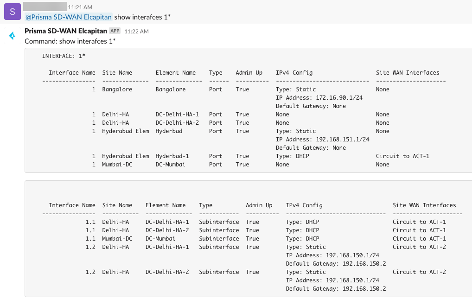Image resolution: width=472 pixels, height=299 pixels.
Task: Open the @Prisma SD-WAN Elcapitan mention
Action: 69,17
